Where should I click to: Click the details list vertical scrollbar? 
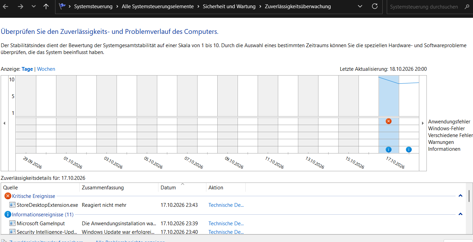coord(469,197)
